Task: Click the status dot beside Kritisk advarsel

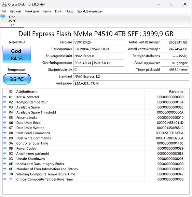Action: [x=5, y=97]
